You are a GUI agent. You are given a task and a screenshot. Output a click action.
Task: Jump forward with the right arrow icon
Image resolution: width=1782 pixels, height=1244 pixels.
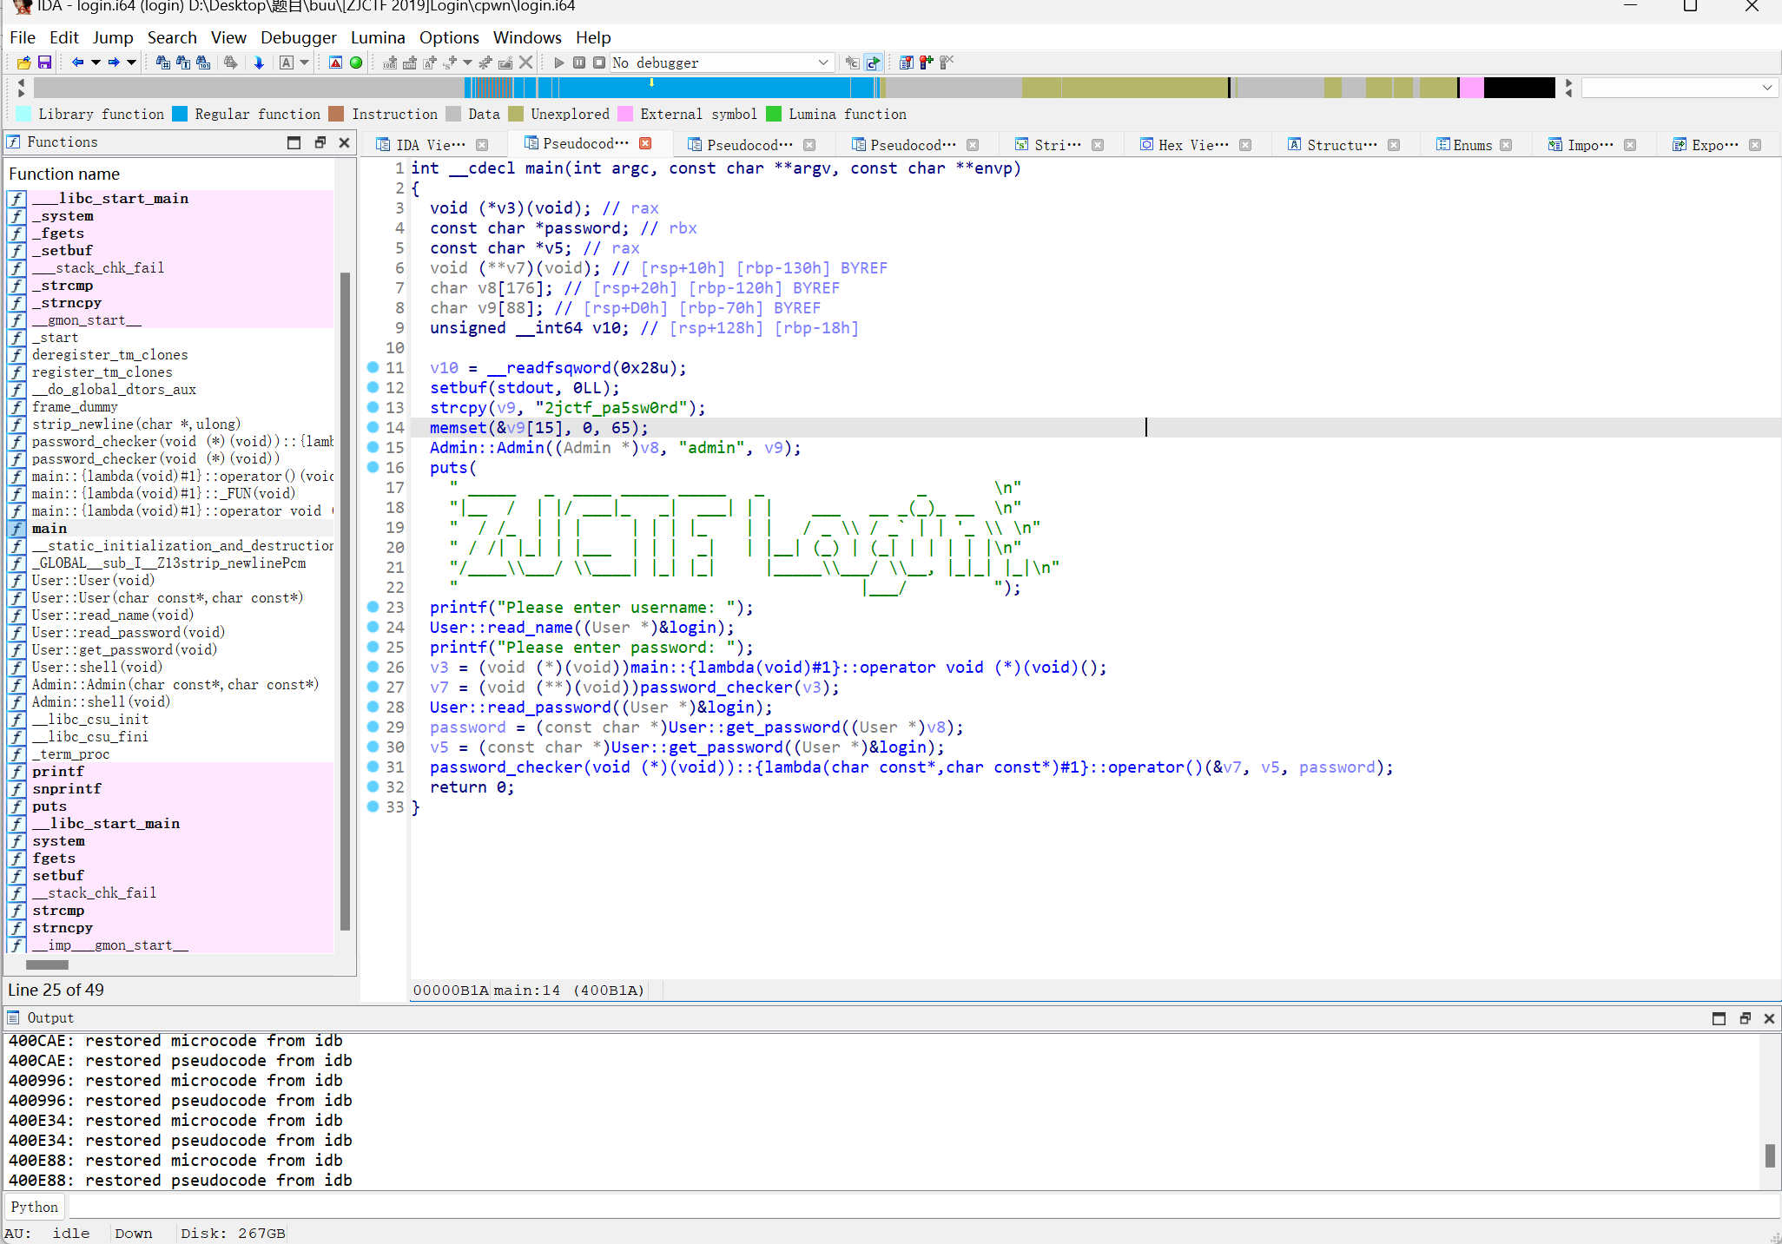(x=114, y=63)
